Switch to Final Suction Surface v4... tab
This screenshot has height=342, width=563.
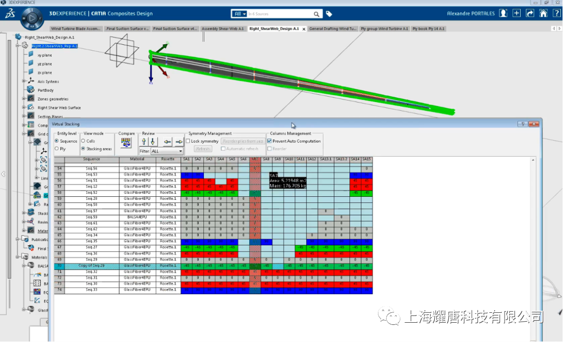[175, 29]
